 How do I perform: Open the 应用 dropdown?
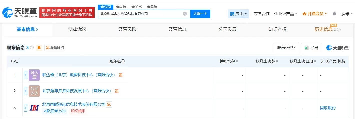click(x=238, y=14)
